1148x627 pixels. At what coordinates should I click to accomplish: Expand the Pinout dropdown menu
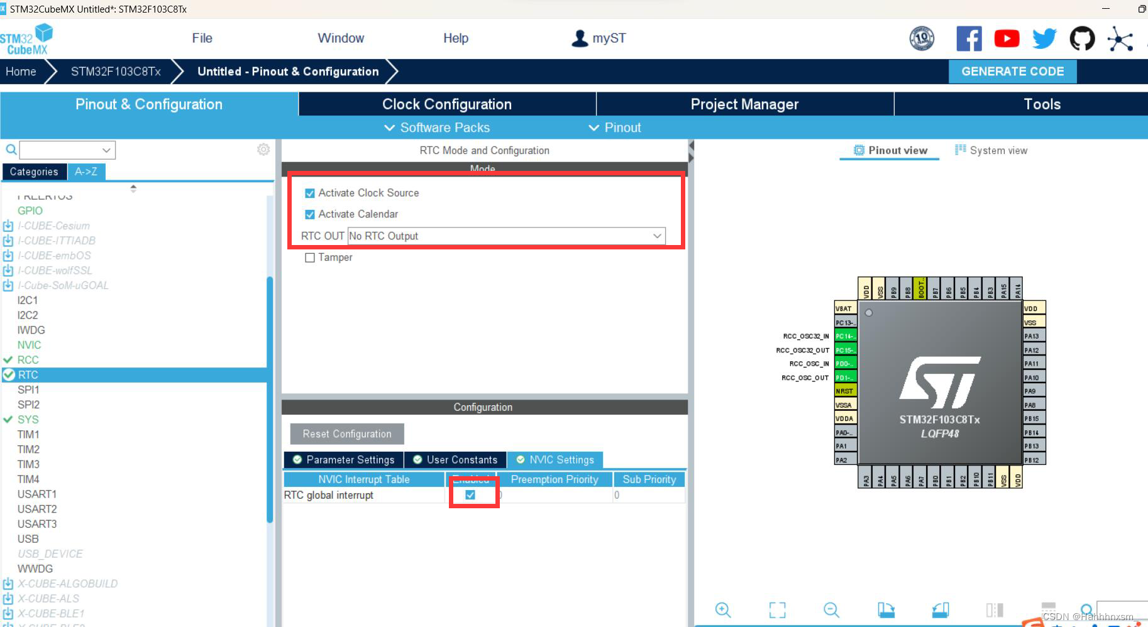(615, 128)
